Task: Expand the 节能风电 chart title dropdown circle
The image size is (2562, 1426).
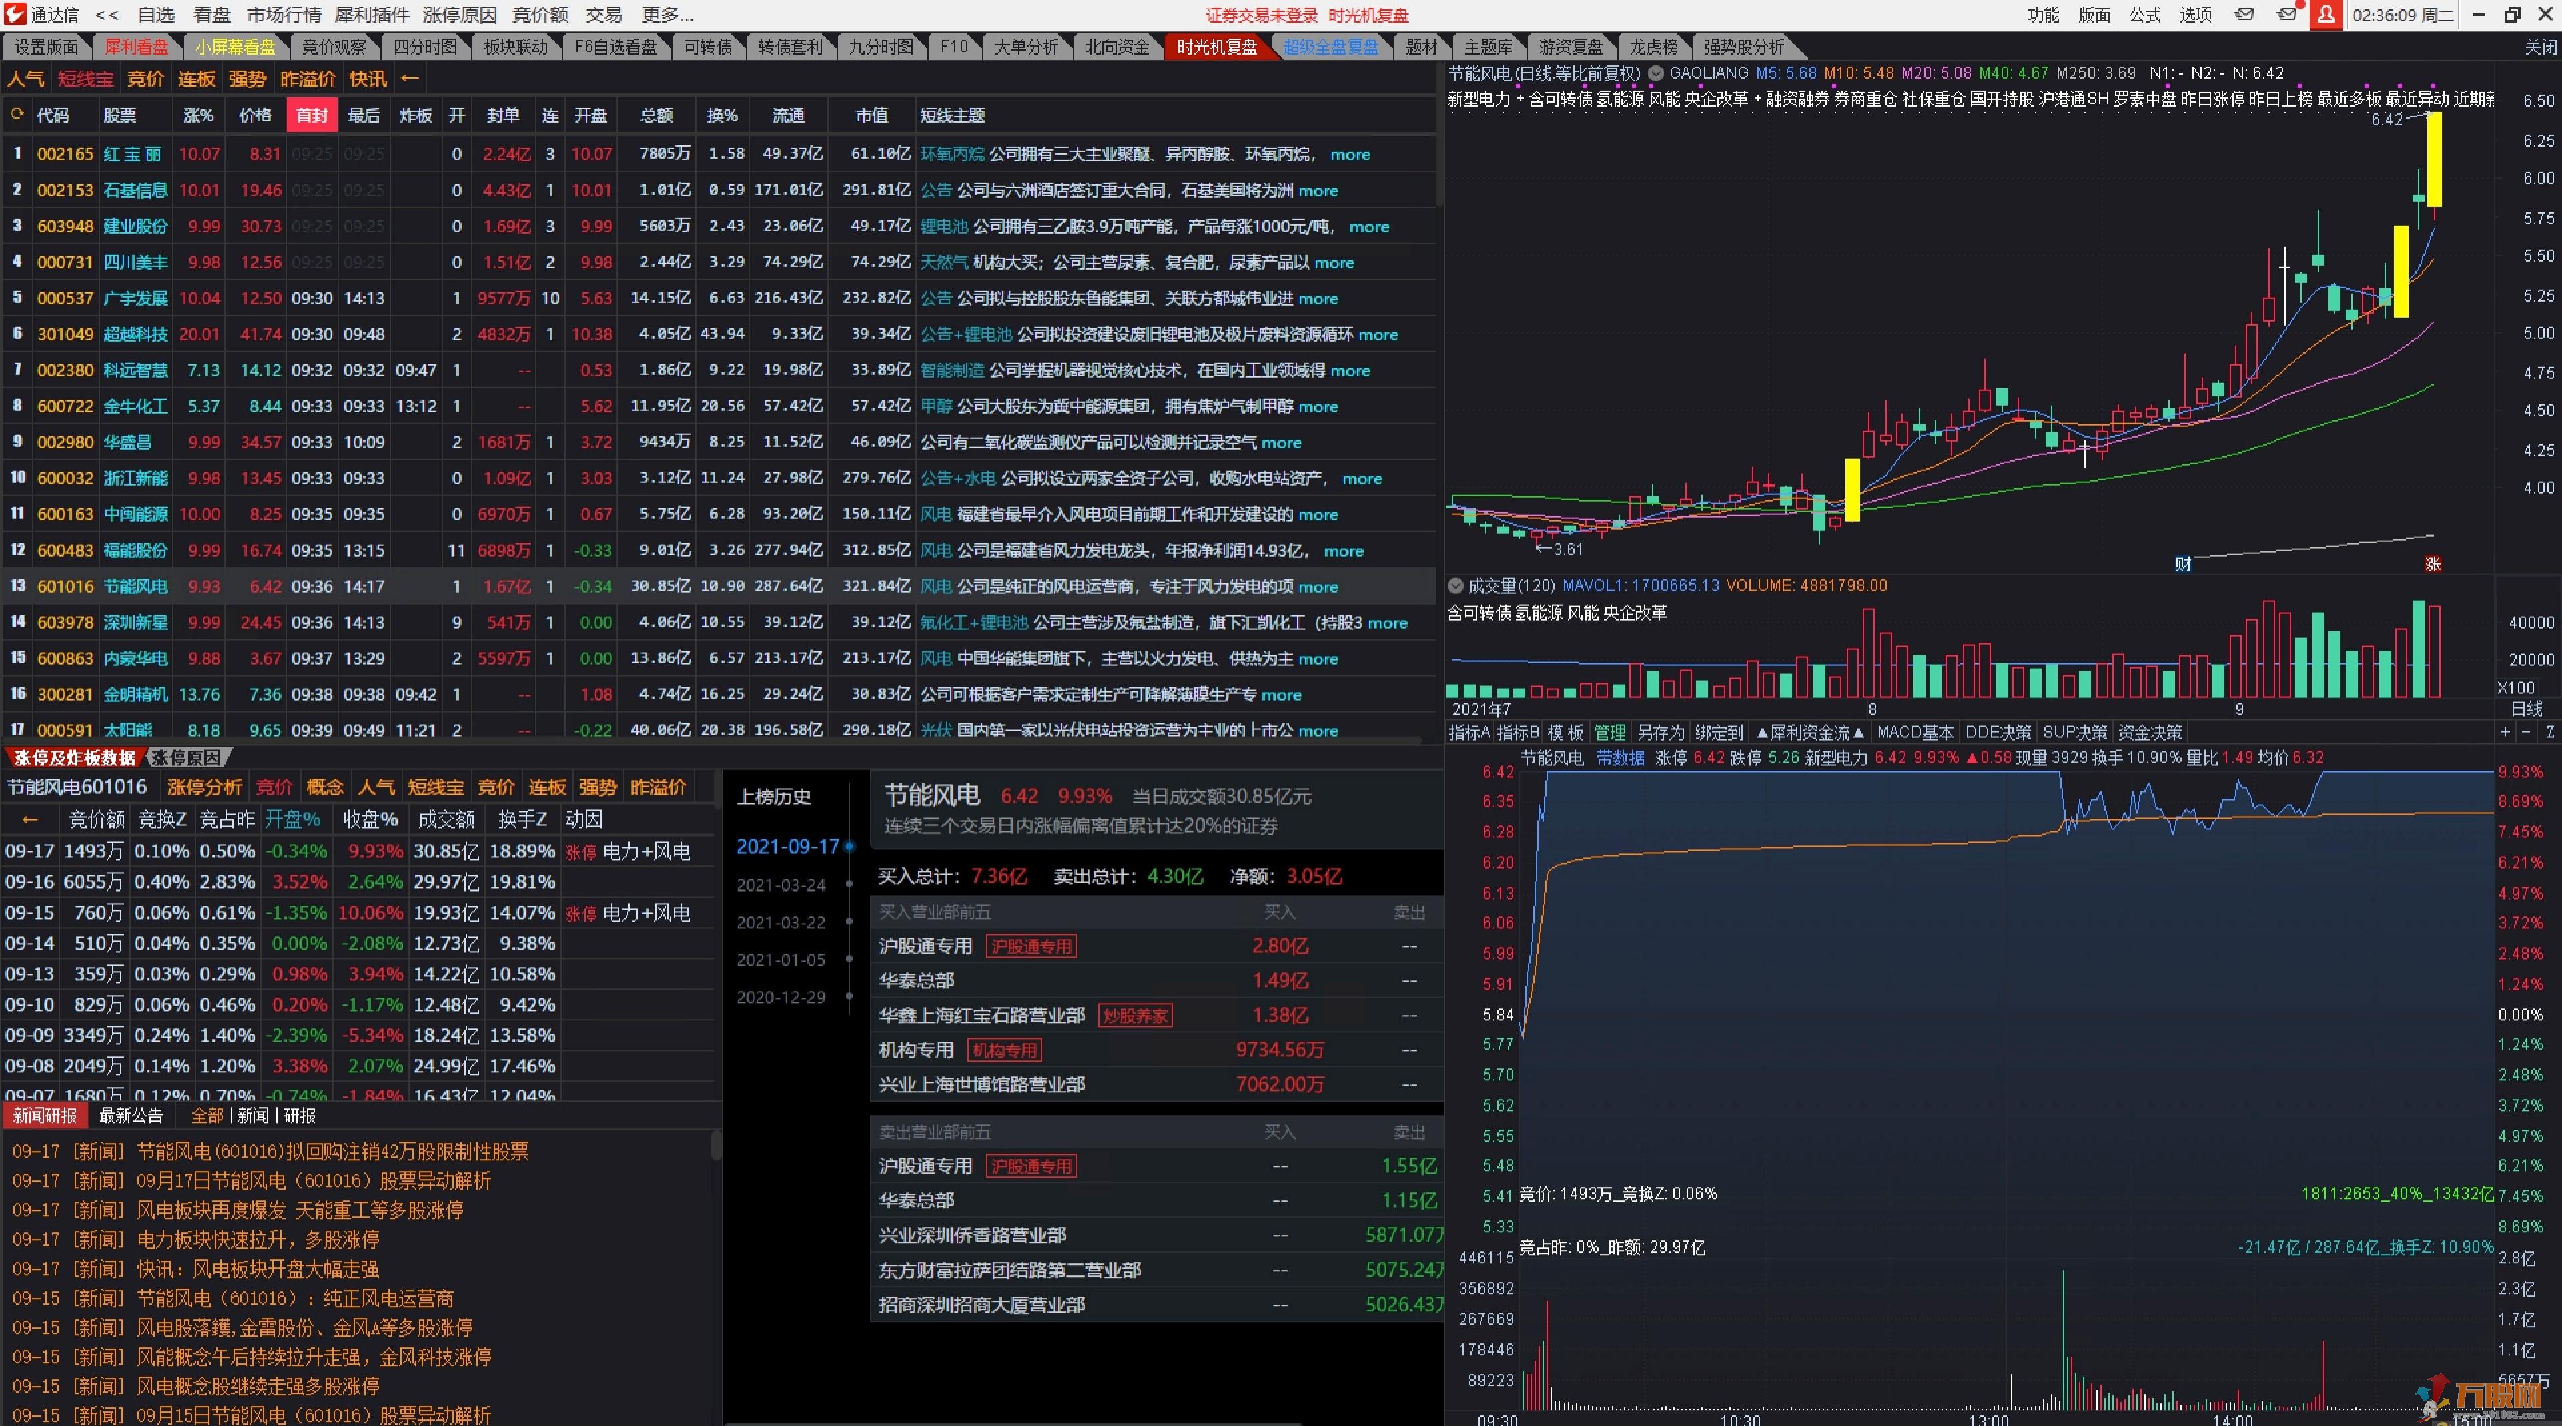Action: tap(1656, 73)
